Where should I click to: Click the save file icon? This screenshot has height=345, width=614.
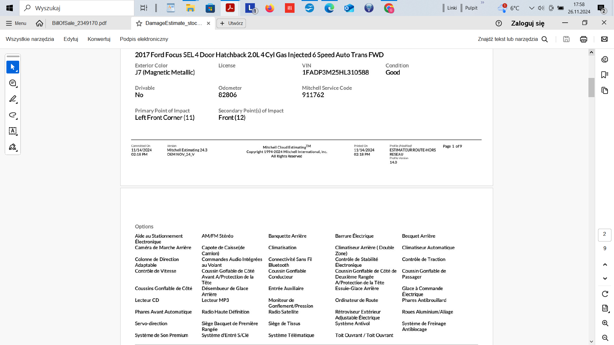[566, 39]
